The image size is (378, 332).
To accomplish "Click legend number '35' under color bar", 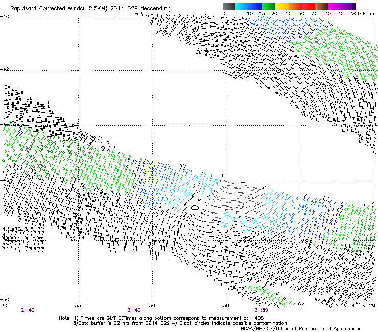I will 315,13.
